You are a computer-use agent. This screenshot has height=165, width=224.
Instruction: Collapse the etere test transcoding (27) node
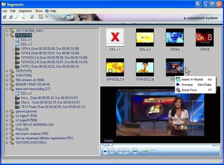point(7,89)
